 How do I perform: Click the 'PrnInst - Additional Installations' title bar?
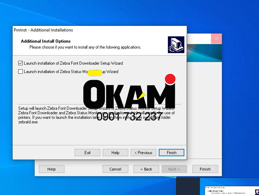(100, 30)
